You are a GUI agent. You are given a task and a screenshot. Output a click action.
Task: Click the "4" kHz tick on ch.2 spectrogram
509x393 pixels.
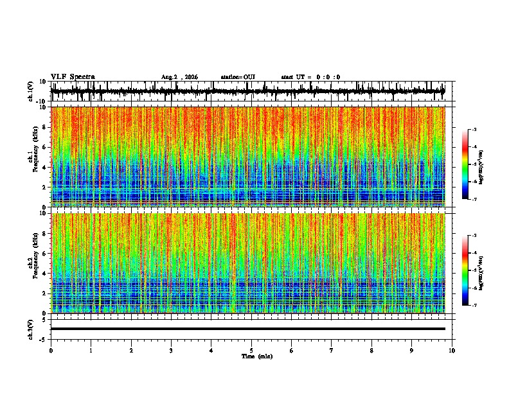[44, 274]
